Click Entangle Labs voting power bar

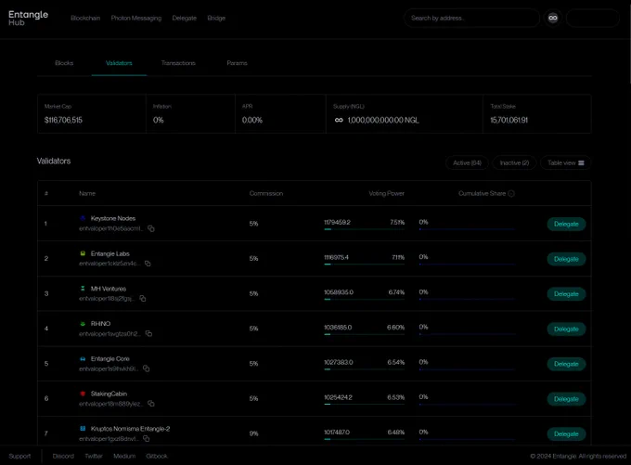coord(364,265)
